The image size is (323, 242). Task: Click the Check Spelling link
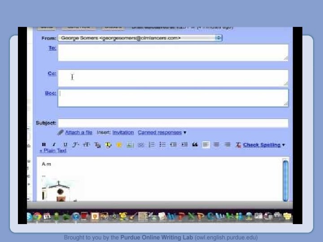click(x=262, y=145)
